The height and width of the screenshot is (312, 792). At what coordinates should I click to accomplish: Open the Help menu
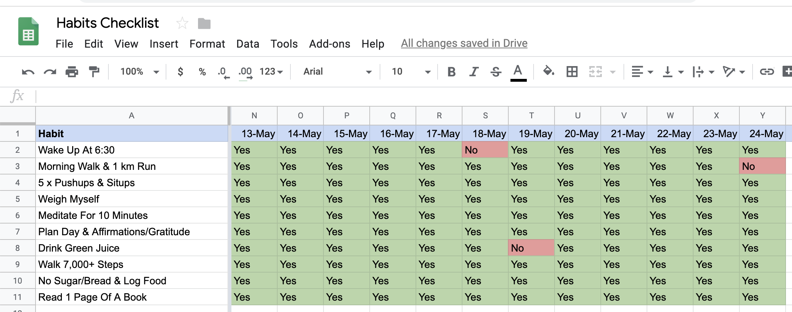click(373, 44)
